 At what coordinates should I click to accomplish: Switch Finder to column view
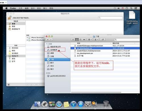80,40
